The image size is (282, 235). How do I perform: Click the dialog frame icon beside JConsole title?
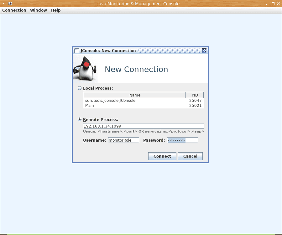pyautogui.click(x=77, y=51)
